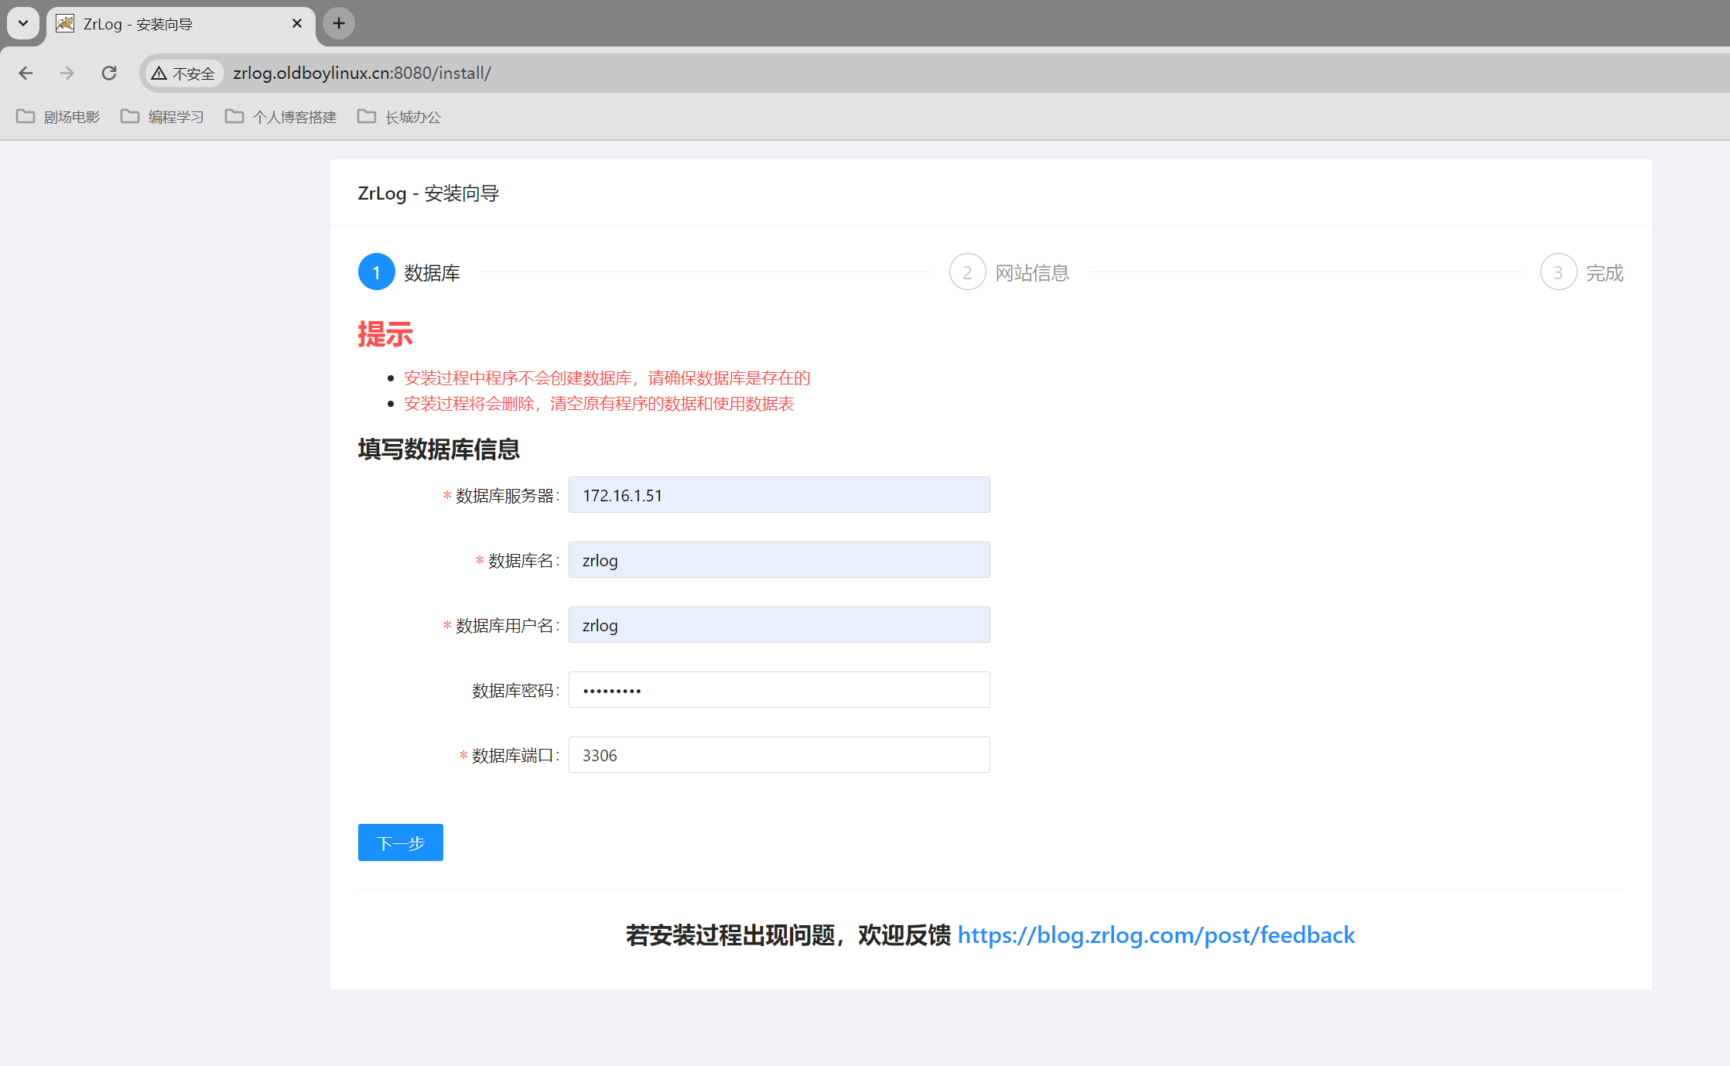1730x1066 pixels.
Task: Open the 个人博客搭建 bookmark folder
Action: 281,117
